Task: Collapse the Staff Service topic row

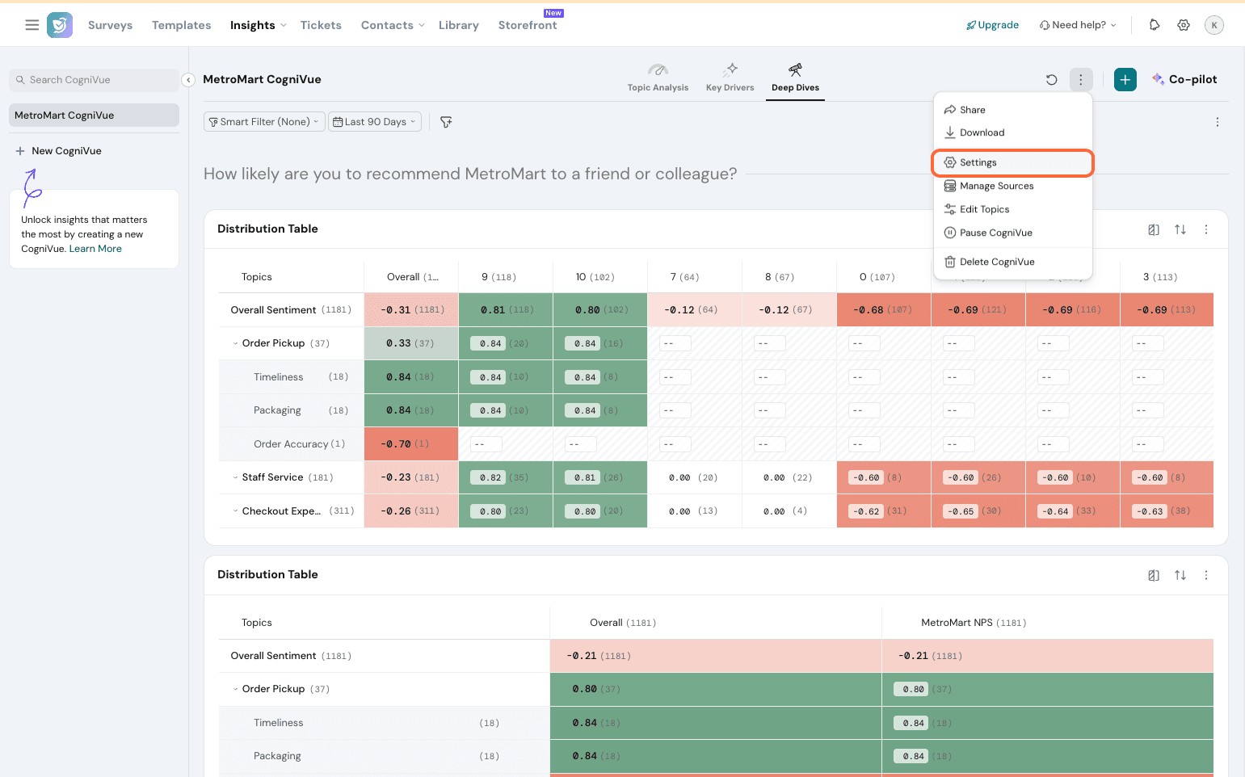Action: pyautogui.click(x=236, y=478)
